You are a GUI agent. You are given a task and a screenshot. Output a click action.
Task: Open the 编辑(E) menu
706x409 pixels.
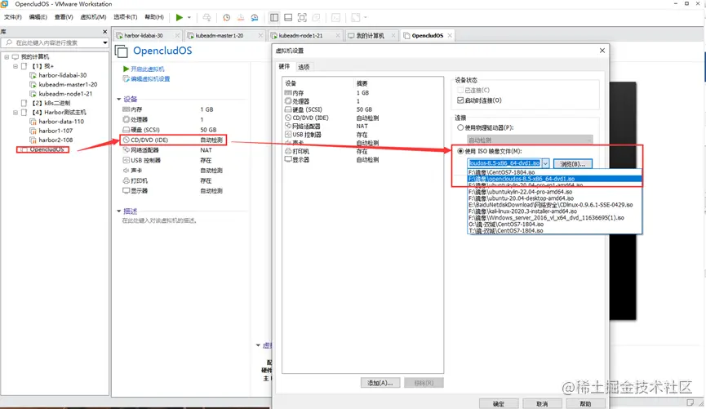point(38,17)
